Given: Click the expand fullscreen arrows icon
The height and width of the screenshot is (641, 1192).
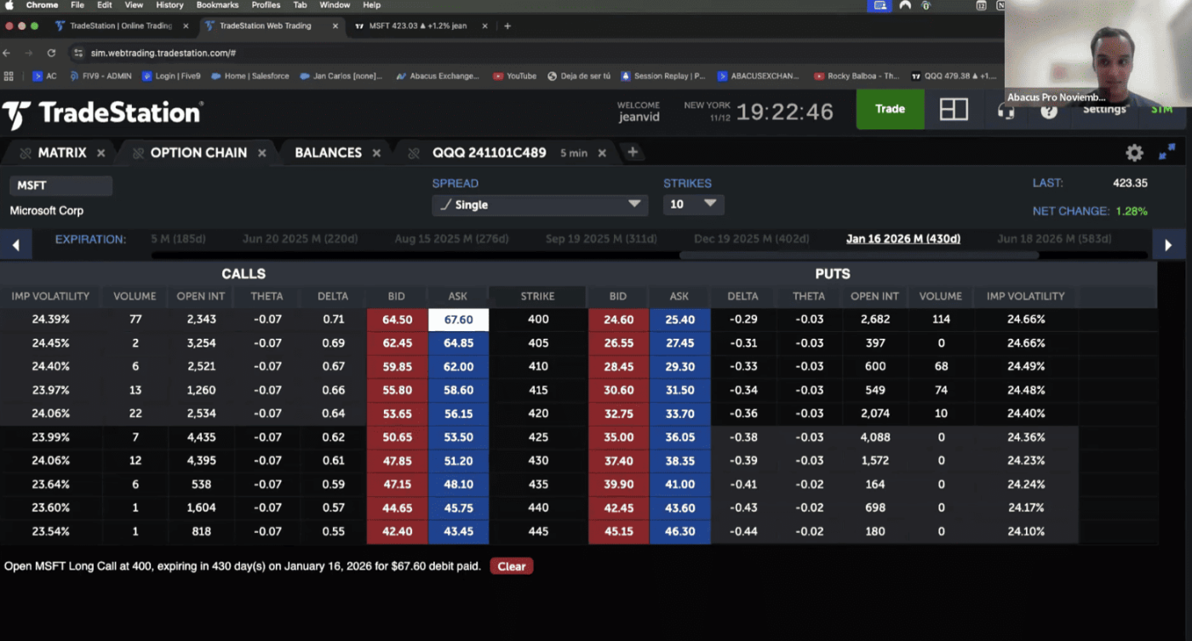Looking at the screenshot, I should tap(1166, 152).
